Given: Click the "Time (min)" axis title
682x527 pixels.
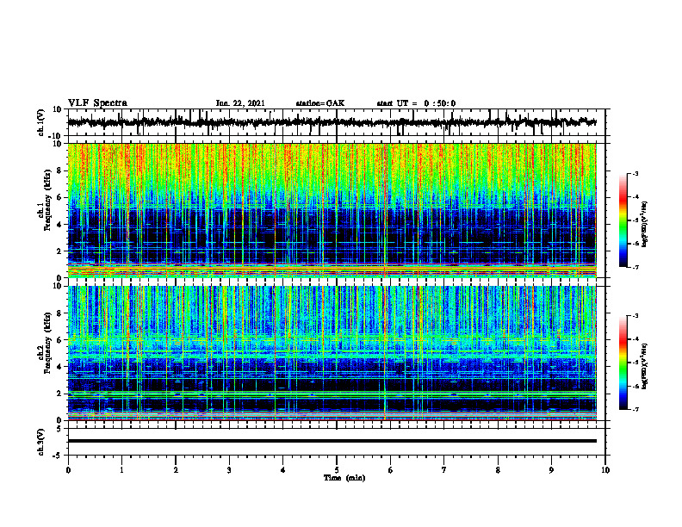Looking at the screenshot, I should click(x=344, y=478).
